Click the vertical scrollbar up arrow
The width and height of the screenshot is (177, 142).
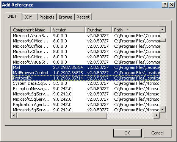click(x=163, y=30)
